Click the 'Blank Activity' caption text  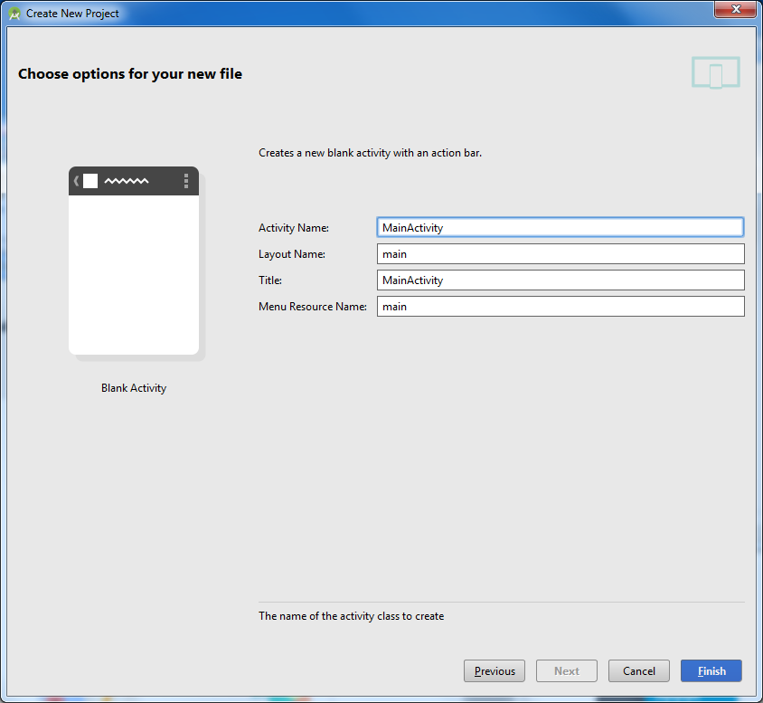coord(134,388)
